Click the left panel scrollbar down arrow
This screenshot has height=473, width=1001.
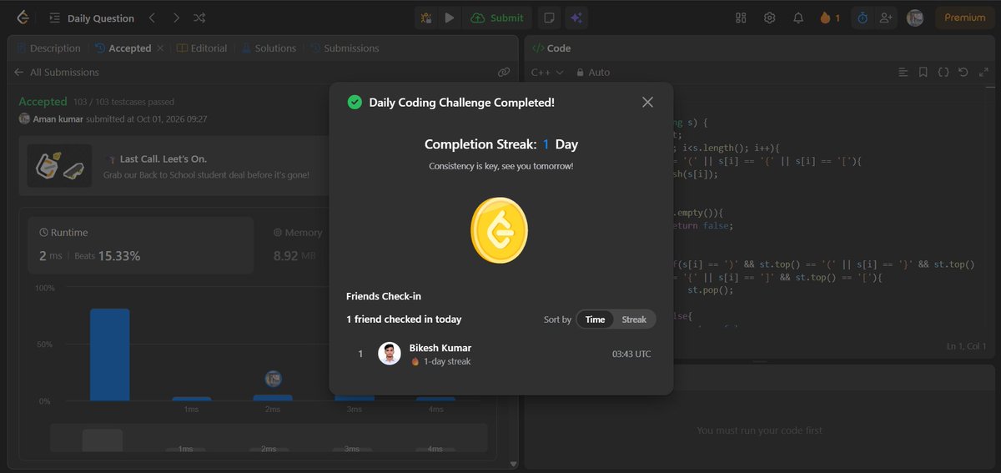click(513, 464)
